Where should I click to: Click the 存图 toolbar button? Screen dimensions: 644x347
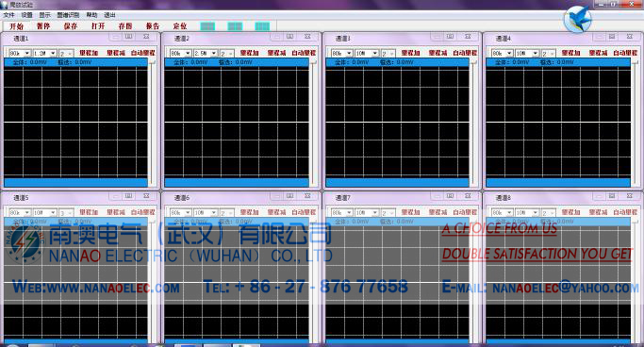pos(125,26)
